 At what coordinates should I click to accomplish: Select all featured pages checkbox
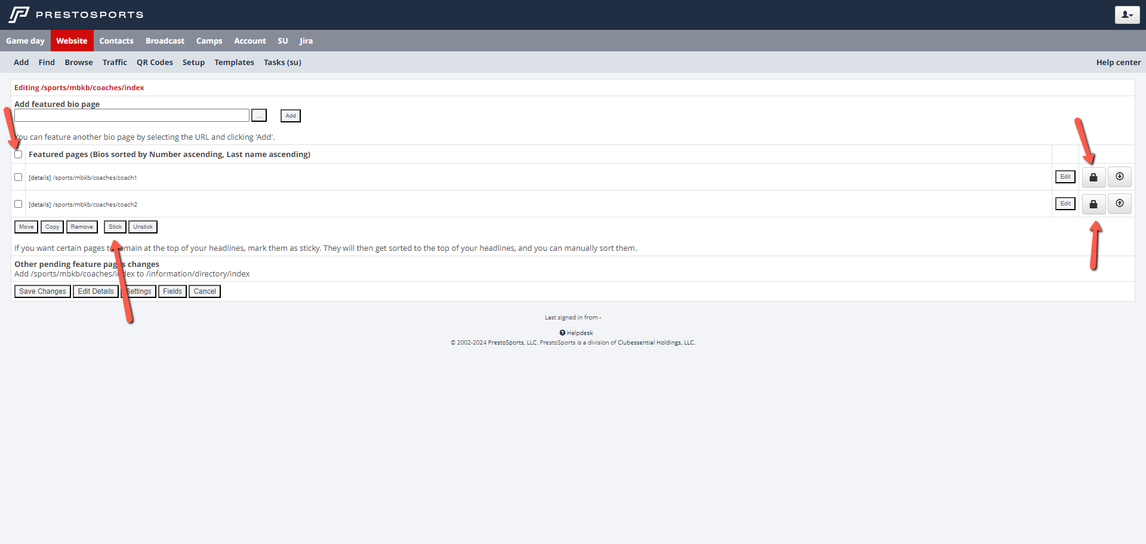click(x=19, y=155)
